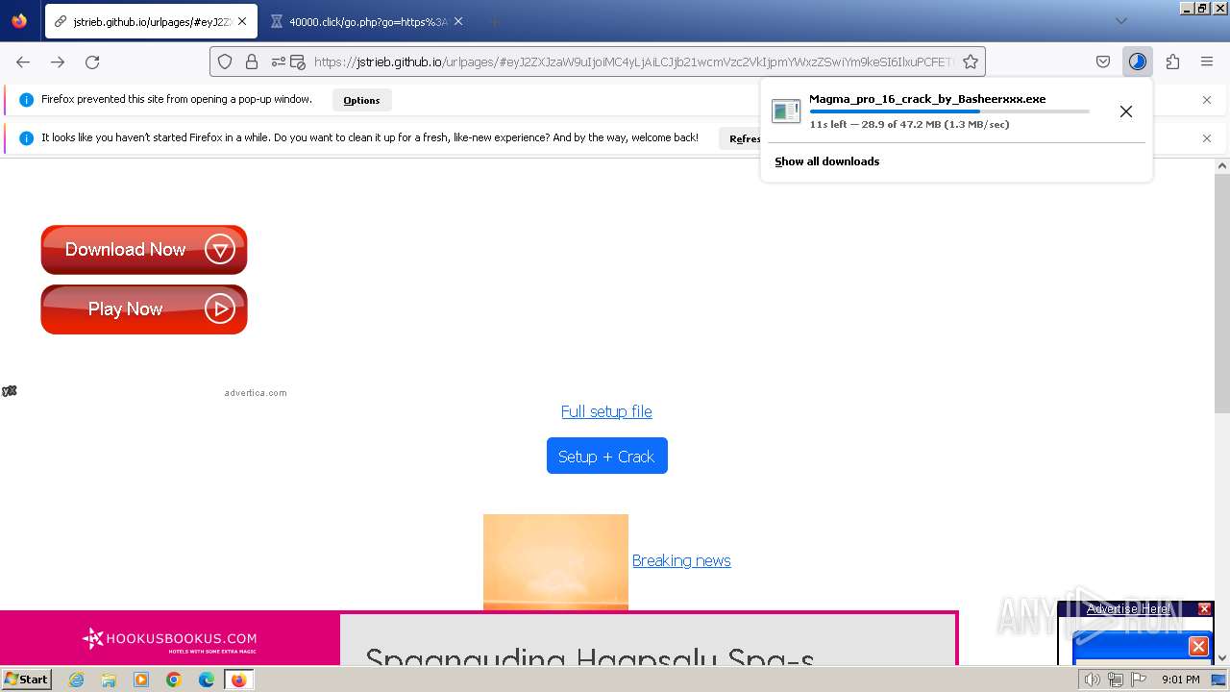Click the Advertise Here link

[1127, 609]
